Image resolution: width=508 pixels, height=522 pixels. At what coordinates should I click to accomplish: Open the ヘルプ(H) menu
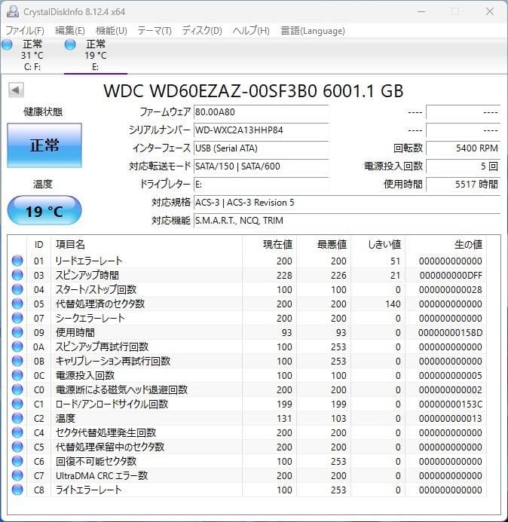251,31
